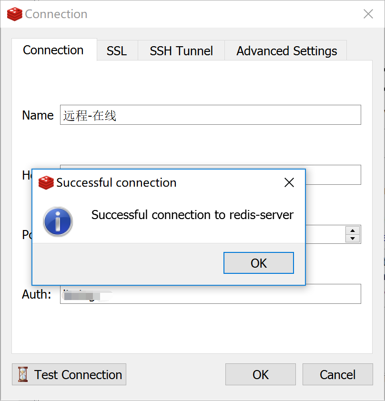Increase port with the up arrow
385x401 pixels.
pos(353,230)
